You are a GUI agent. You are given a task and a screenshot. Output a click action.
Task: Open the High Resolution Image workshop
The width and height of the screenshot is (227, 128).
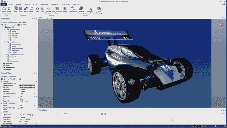click(57, 10)
